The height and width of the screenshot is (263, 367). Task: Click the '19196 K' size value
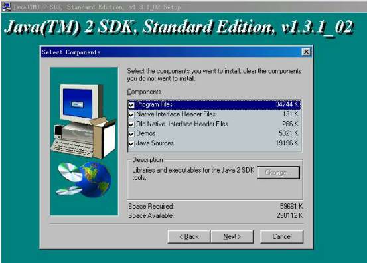tap(287, 143)
